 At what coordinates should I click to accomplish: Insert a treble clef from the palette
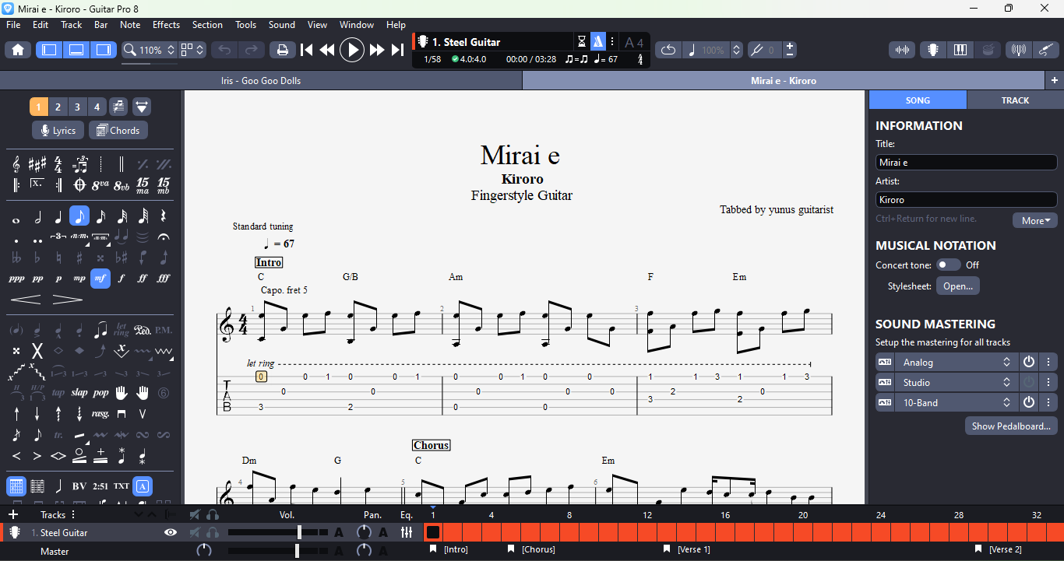pyautogui.click(x=16, y=164)
